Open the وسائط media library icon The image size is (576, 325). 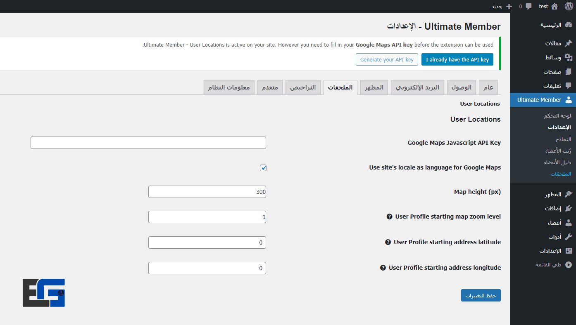569,57
